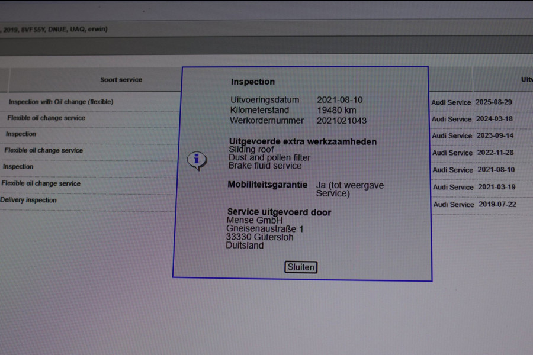Click 'Audi Service' in the 2022-11-28 row

pos(452,153)
